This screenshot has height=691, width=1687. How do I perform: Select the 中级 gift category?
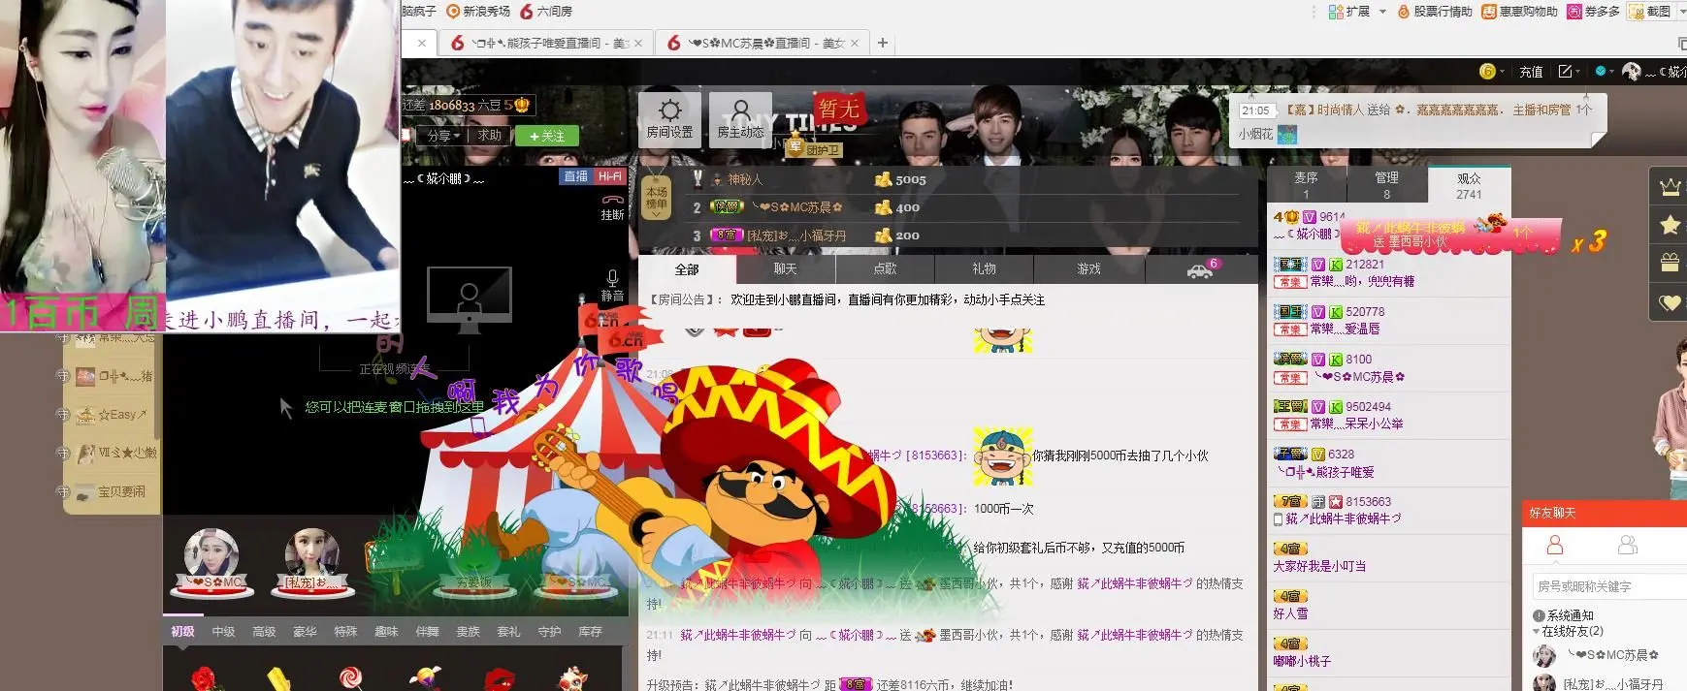(223, 632)
